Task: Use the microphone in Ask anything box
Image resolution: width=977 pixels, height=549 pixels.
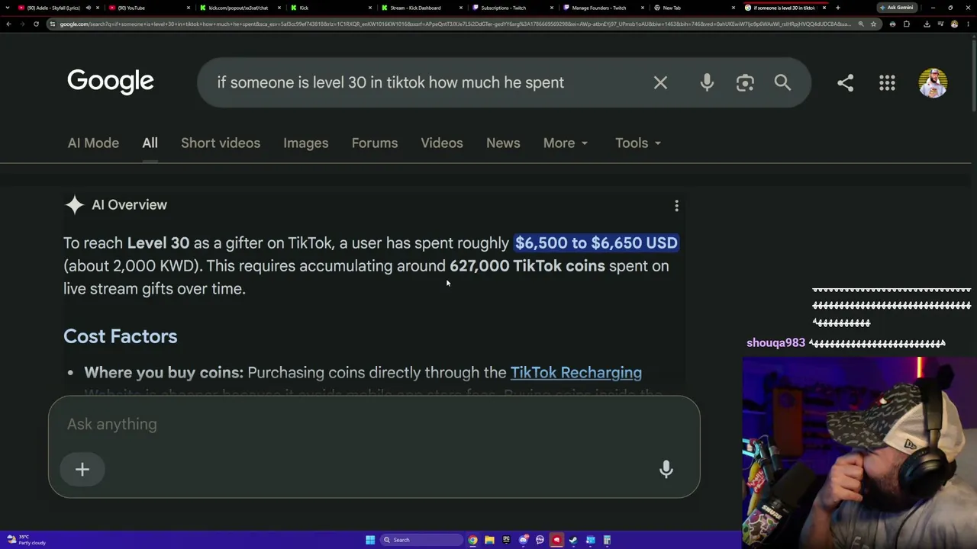Action: point(666,470)
